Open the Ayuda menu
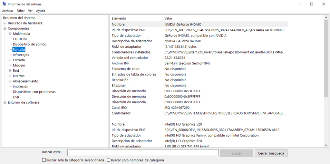330x164 pixels. click(x=40, y=11)
